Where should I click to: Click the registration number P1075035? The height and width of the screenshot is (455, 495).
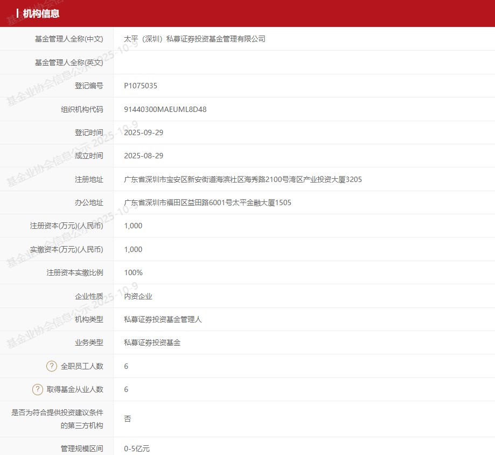pyautogui.click(x=141, y=86)
